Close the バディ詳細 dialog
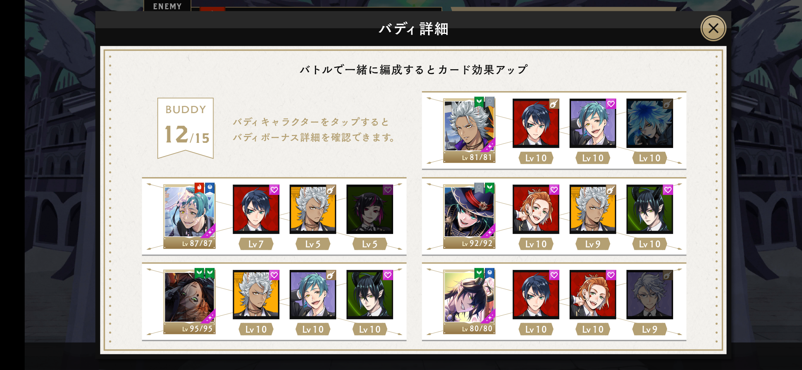Image resolution: width=802 pixels, height=370 pixels. point(713,28)
